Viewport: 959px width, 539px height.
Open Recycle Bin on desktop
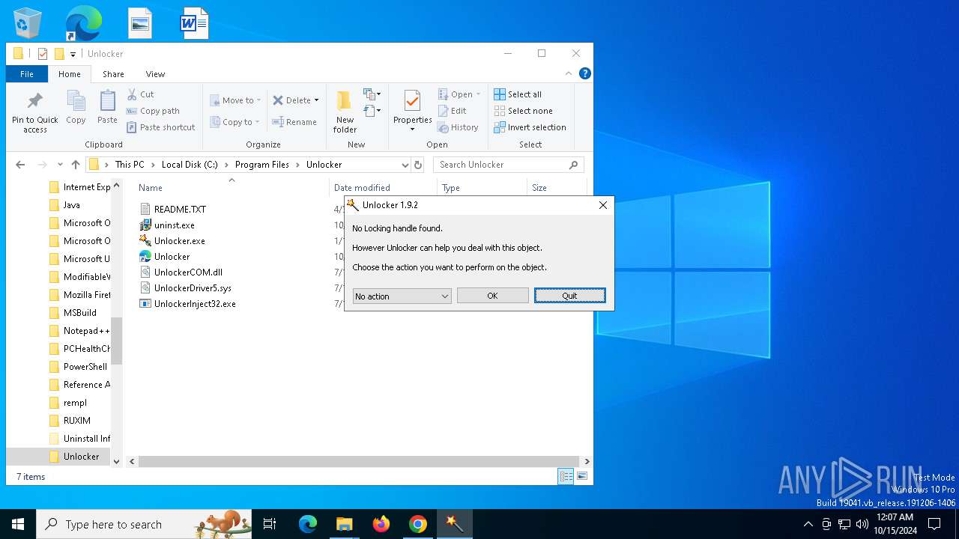pos(27,22)
